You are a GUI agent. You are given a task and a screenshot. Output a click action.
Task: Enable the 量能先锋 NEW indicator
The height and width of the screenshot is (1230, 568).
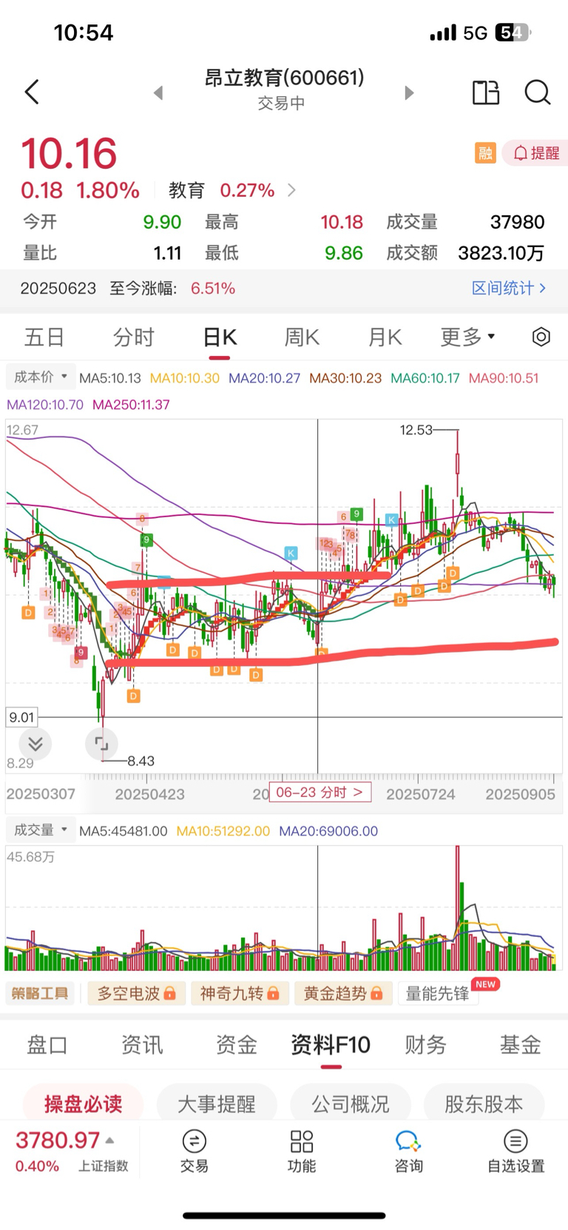click(x=439, y=993)
